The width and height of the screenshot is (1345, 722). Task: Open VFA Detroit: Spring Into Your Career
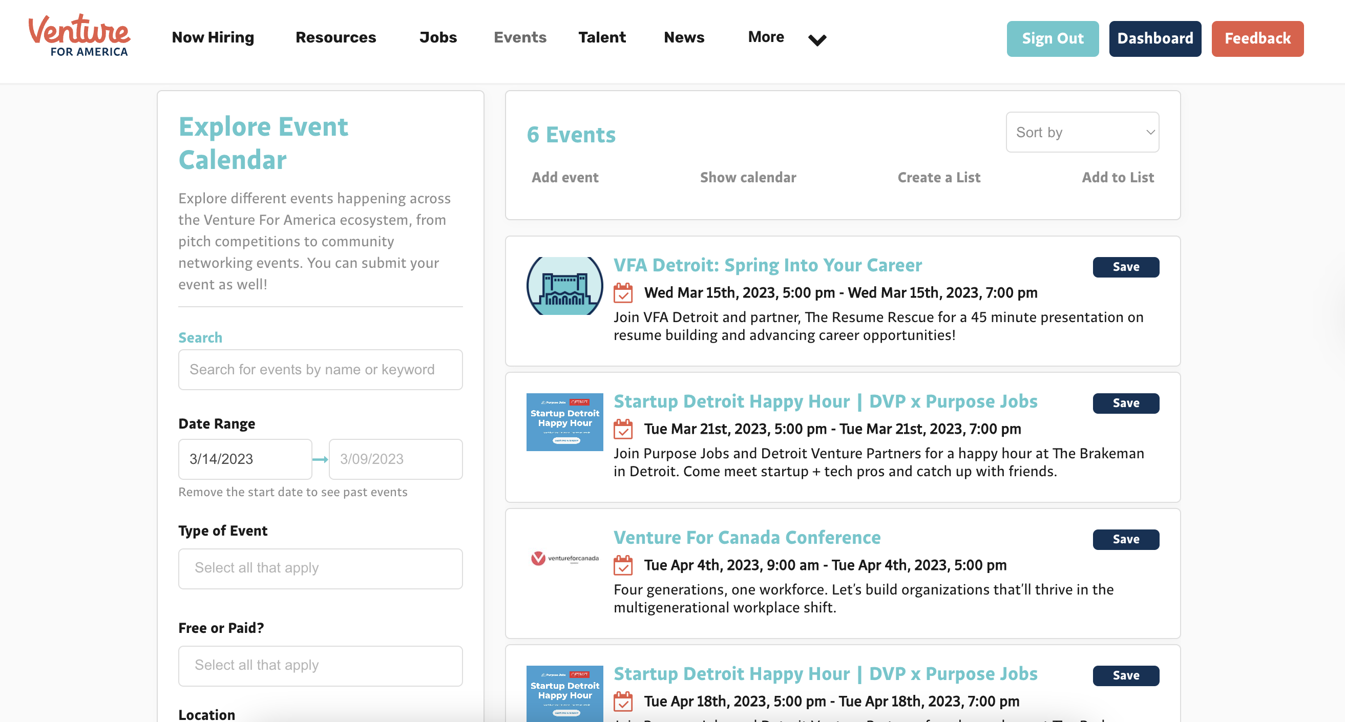768,265
